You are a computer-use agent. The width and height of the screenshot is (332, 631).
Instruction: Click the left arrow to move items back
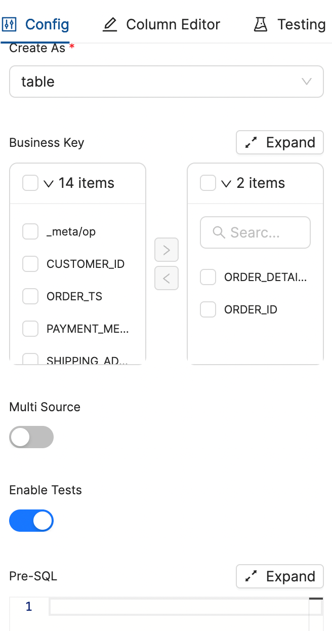point(166,278)
